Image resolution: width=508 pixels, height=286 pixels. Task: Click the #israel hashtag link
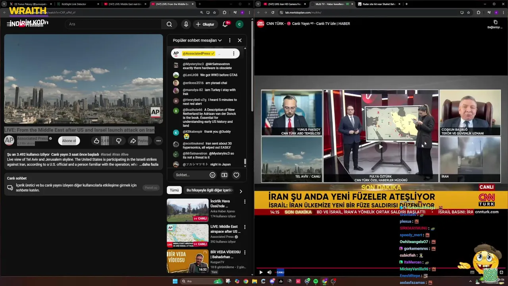pos(106,154)
